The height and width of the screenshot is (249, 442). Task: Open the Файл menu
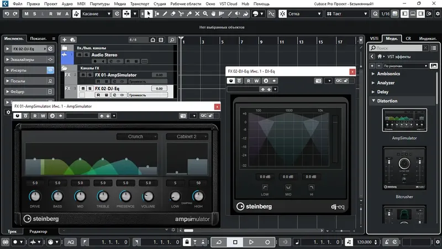click(18, 4)
